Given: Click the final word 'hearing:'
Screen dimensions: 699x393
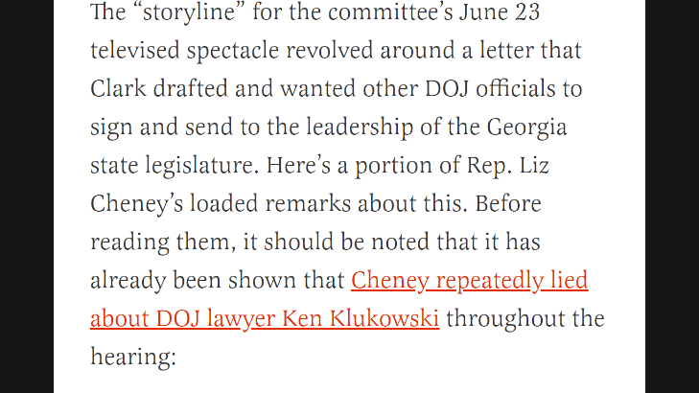Looking at the screenshot, I should click(x=133, y=358).
